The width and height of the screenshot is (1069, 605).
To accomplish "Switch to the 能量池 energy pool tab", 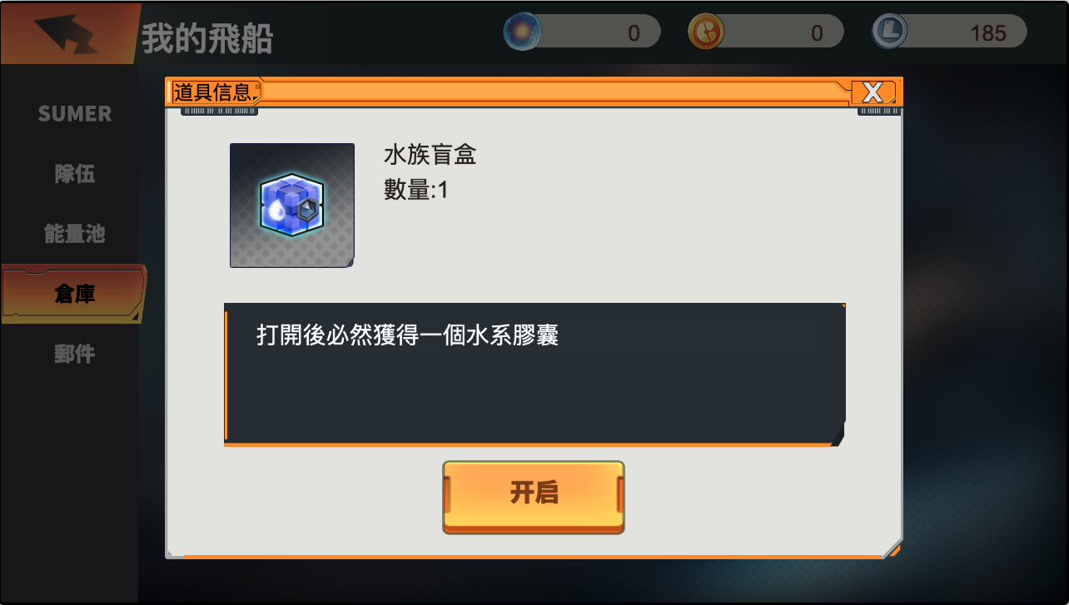I will (x=74, y=234).
